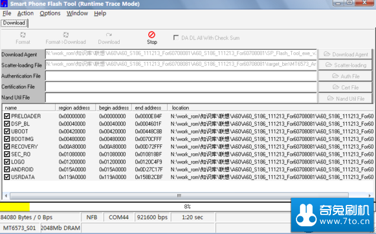Select the PRELOADER row name
Viewport: 376px width, 234px height.
[26, 116]
